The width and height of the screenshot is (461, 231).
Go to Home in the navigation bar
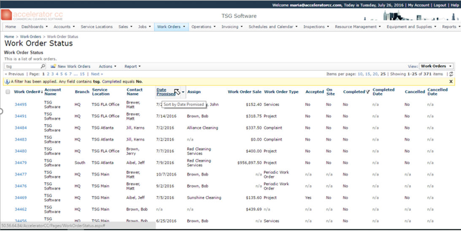pyautogui.click(x=11, y=27)
